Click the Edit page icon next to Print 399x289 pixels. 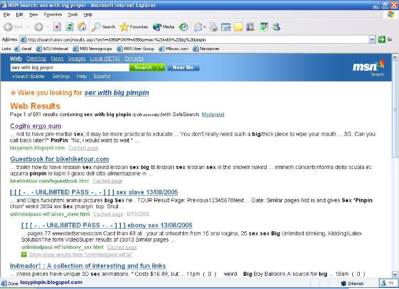point(226,27)
